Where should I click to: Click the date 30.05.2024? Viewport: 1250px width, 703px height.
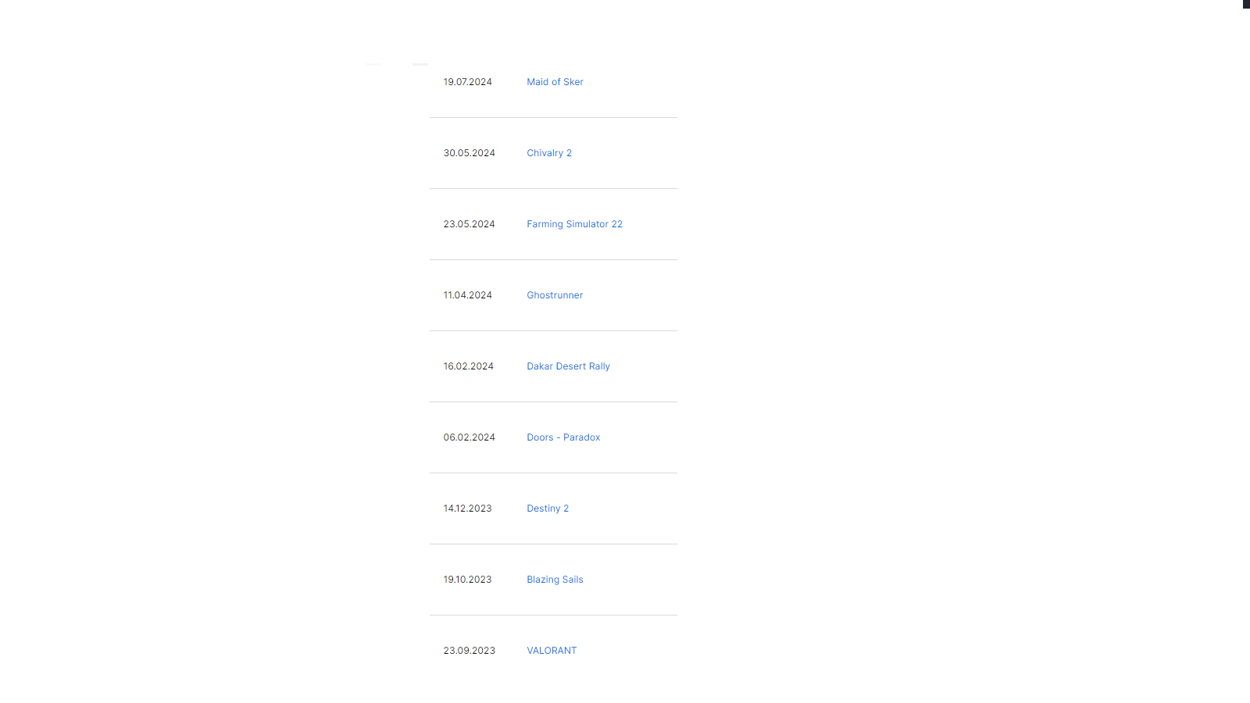coord(470,153)
